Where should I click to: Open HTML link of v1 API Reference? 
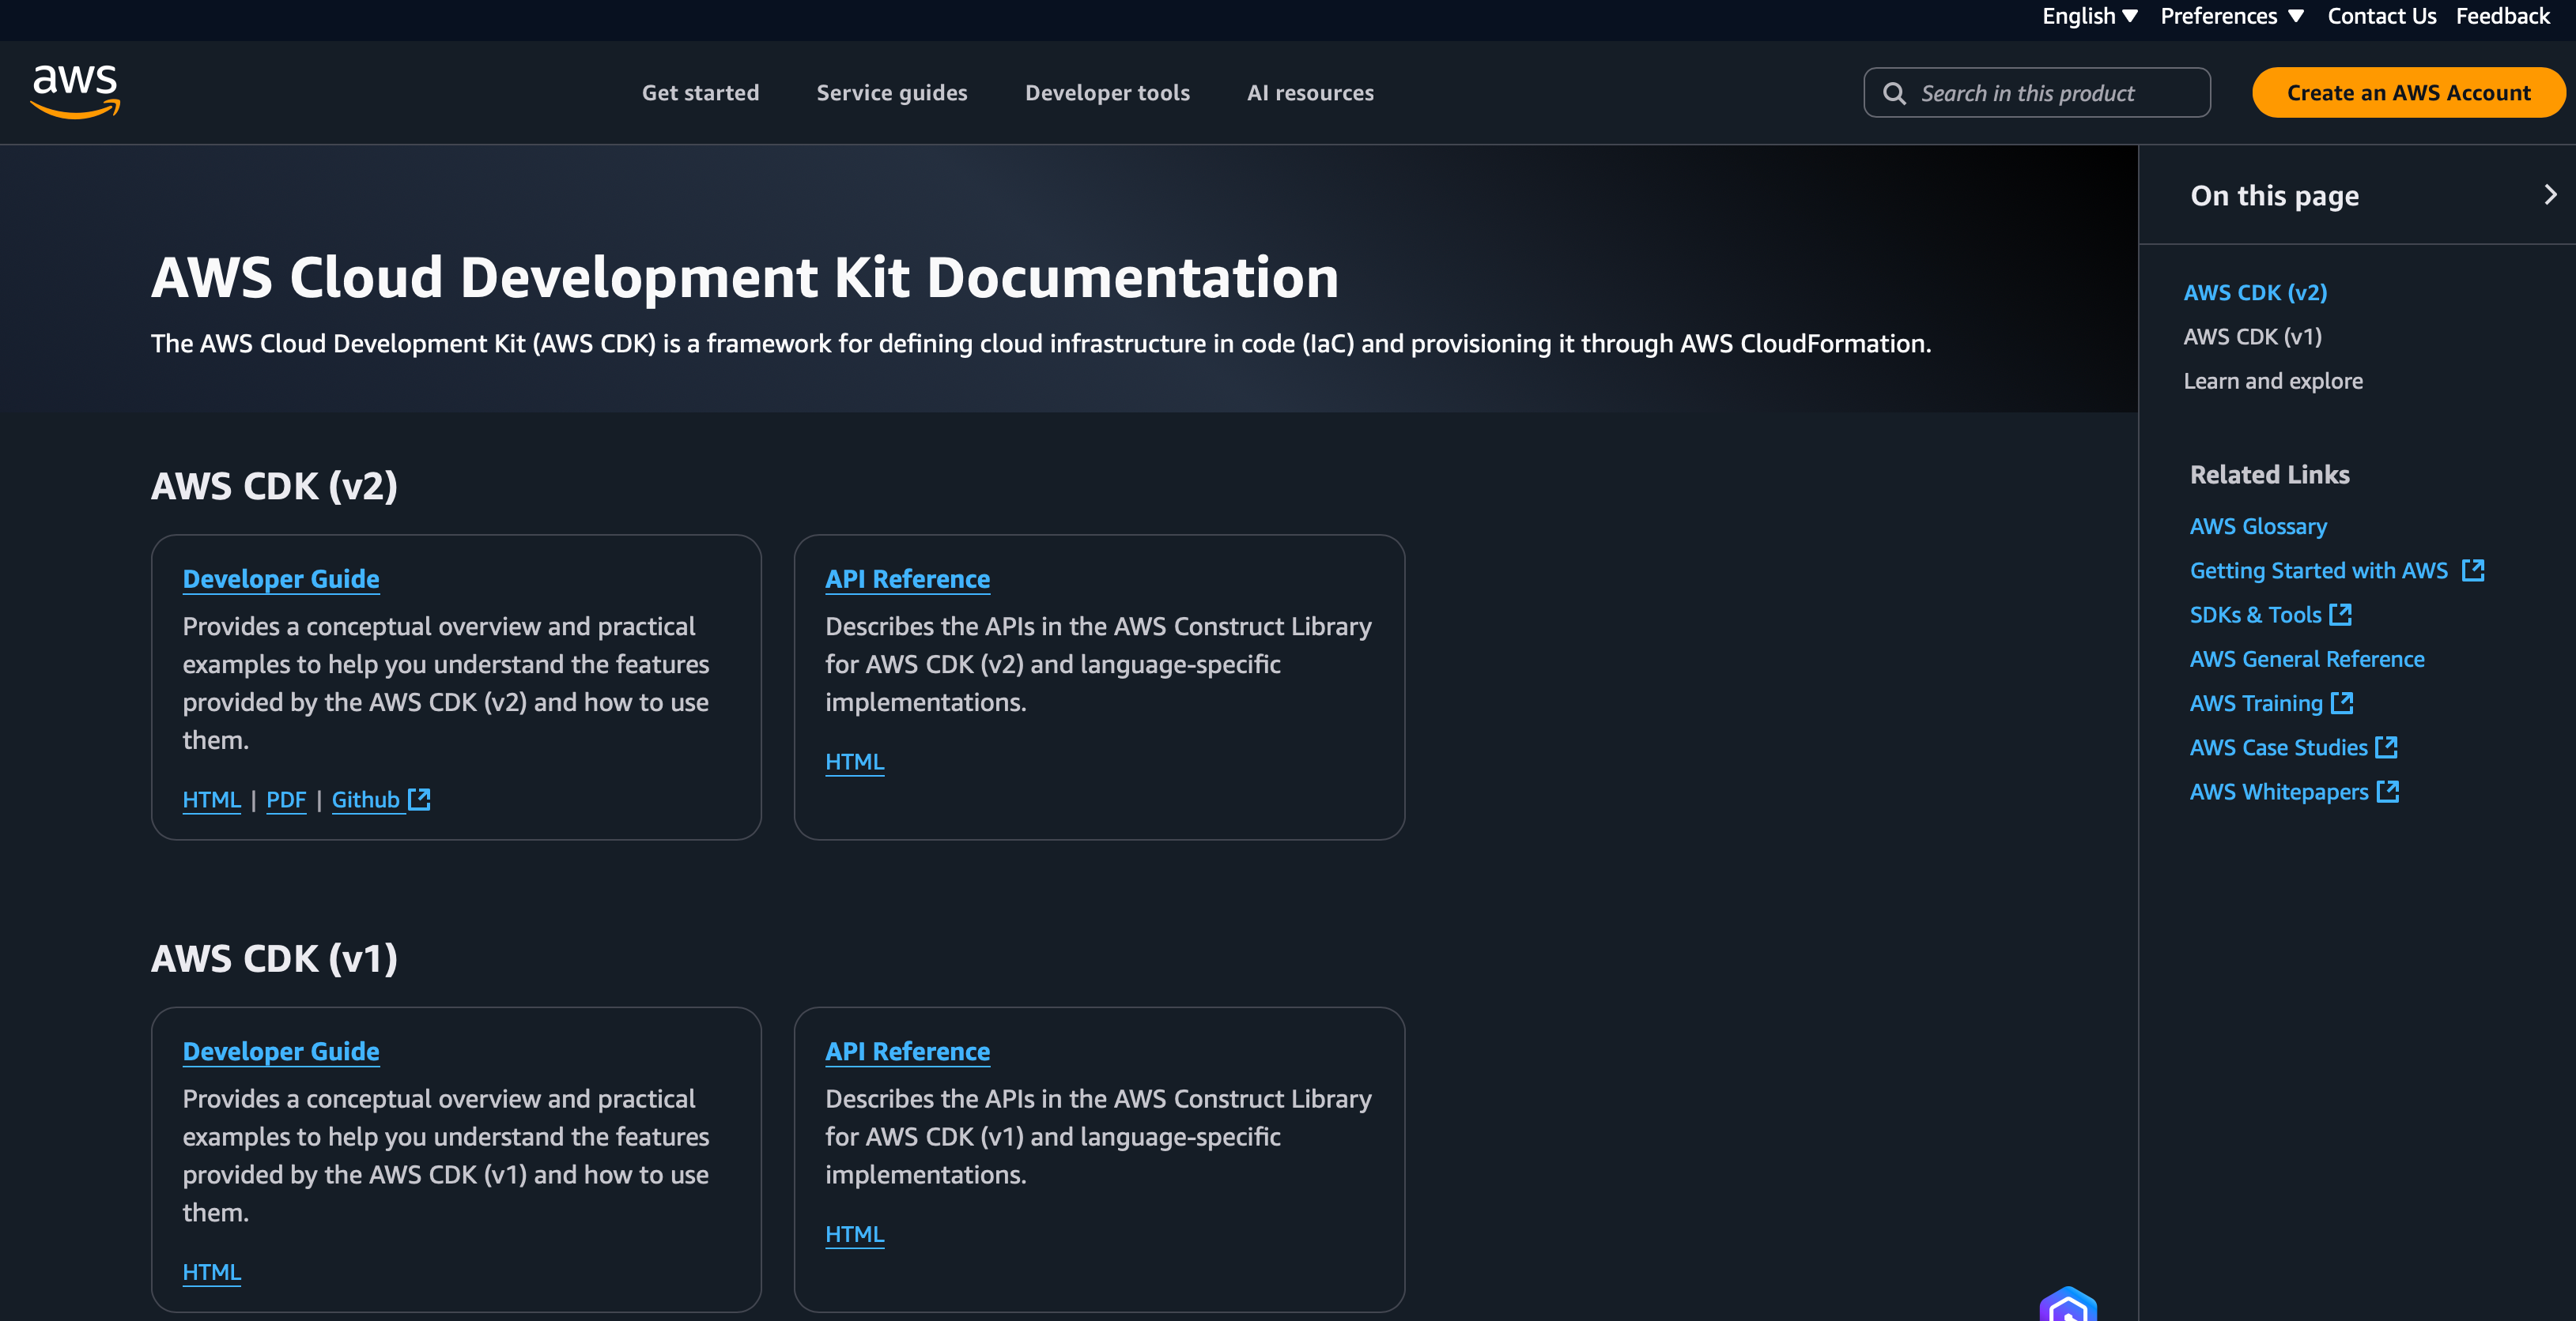pyautogui.click(x=855, y=1234)
